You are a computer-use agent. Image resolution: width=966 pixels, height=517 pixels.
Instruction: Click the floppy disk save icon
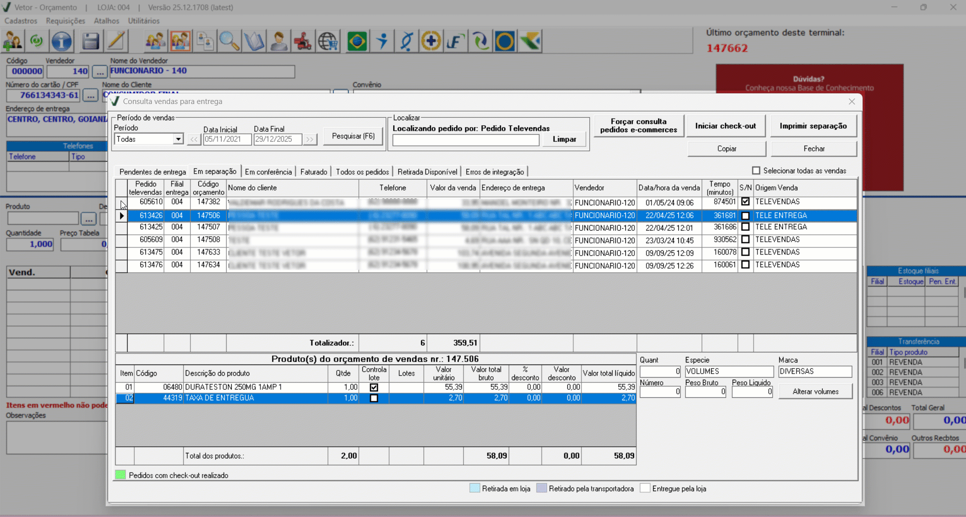[x=90, y=41]
